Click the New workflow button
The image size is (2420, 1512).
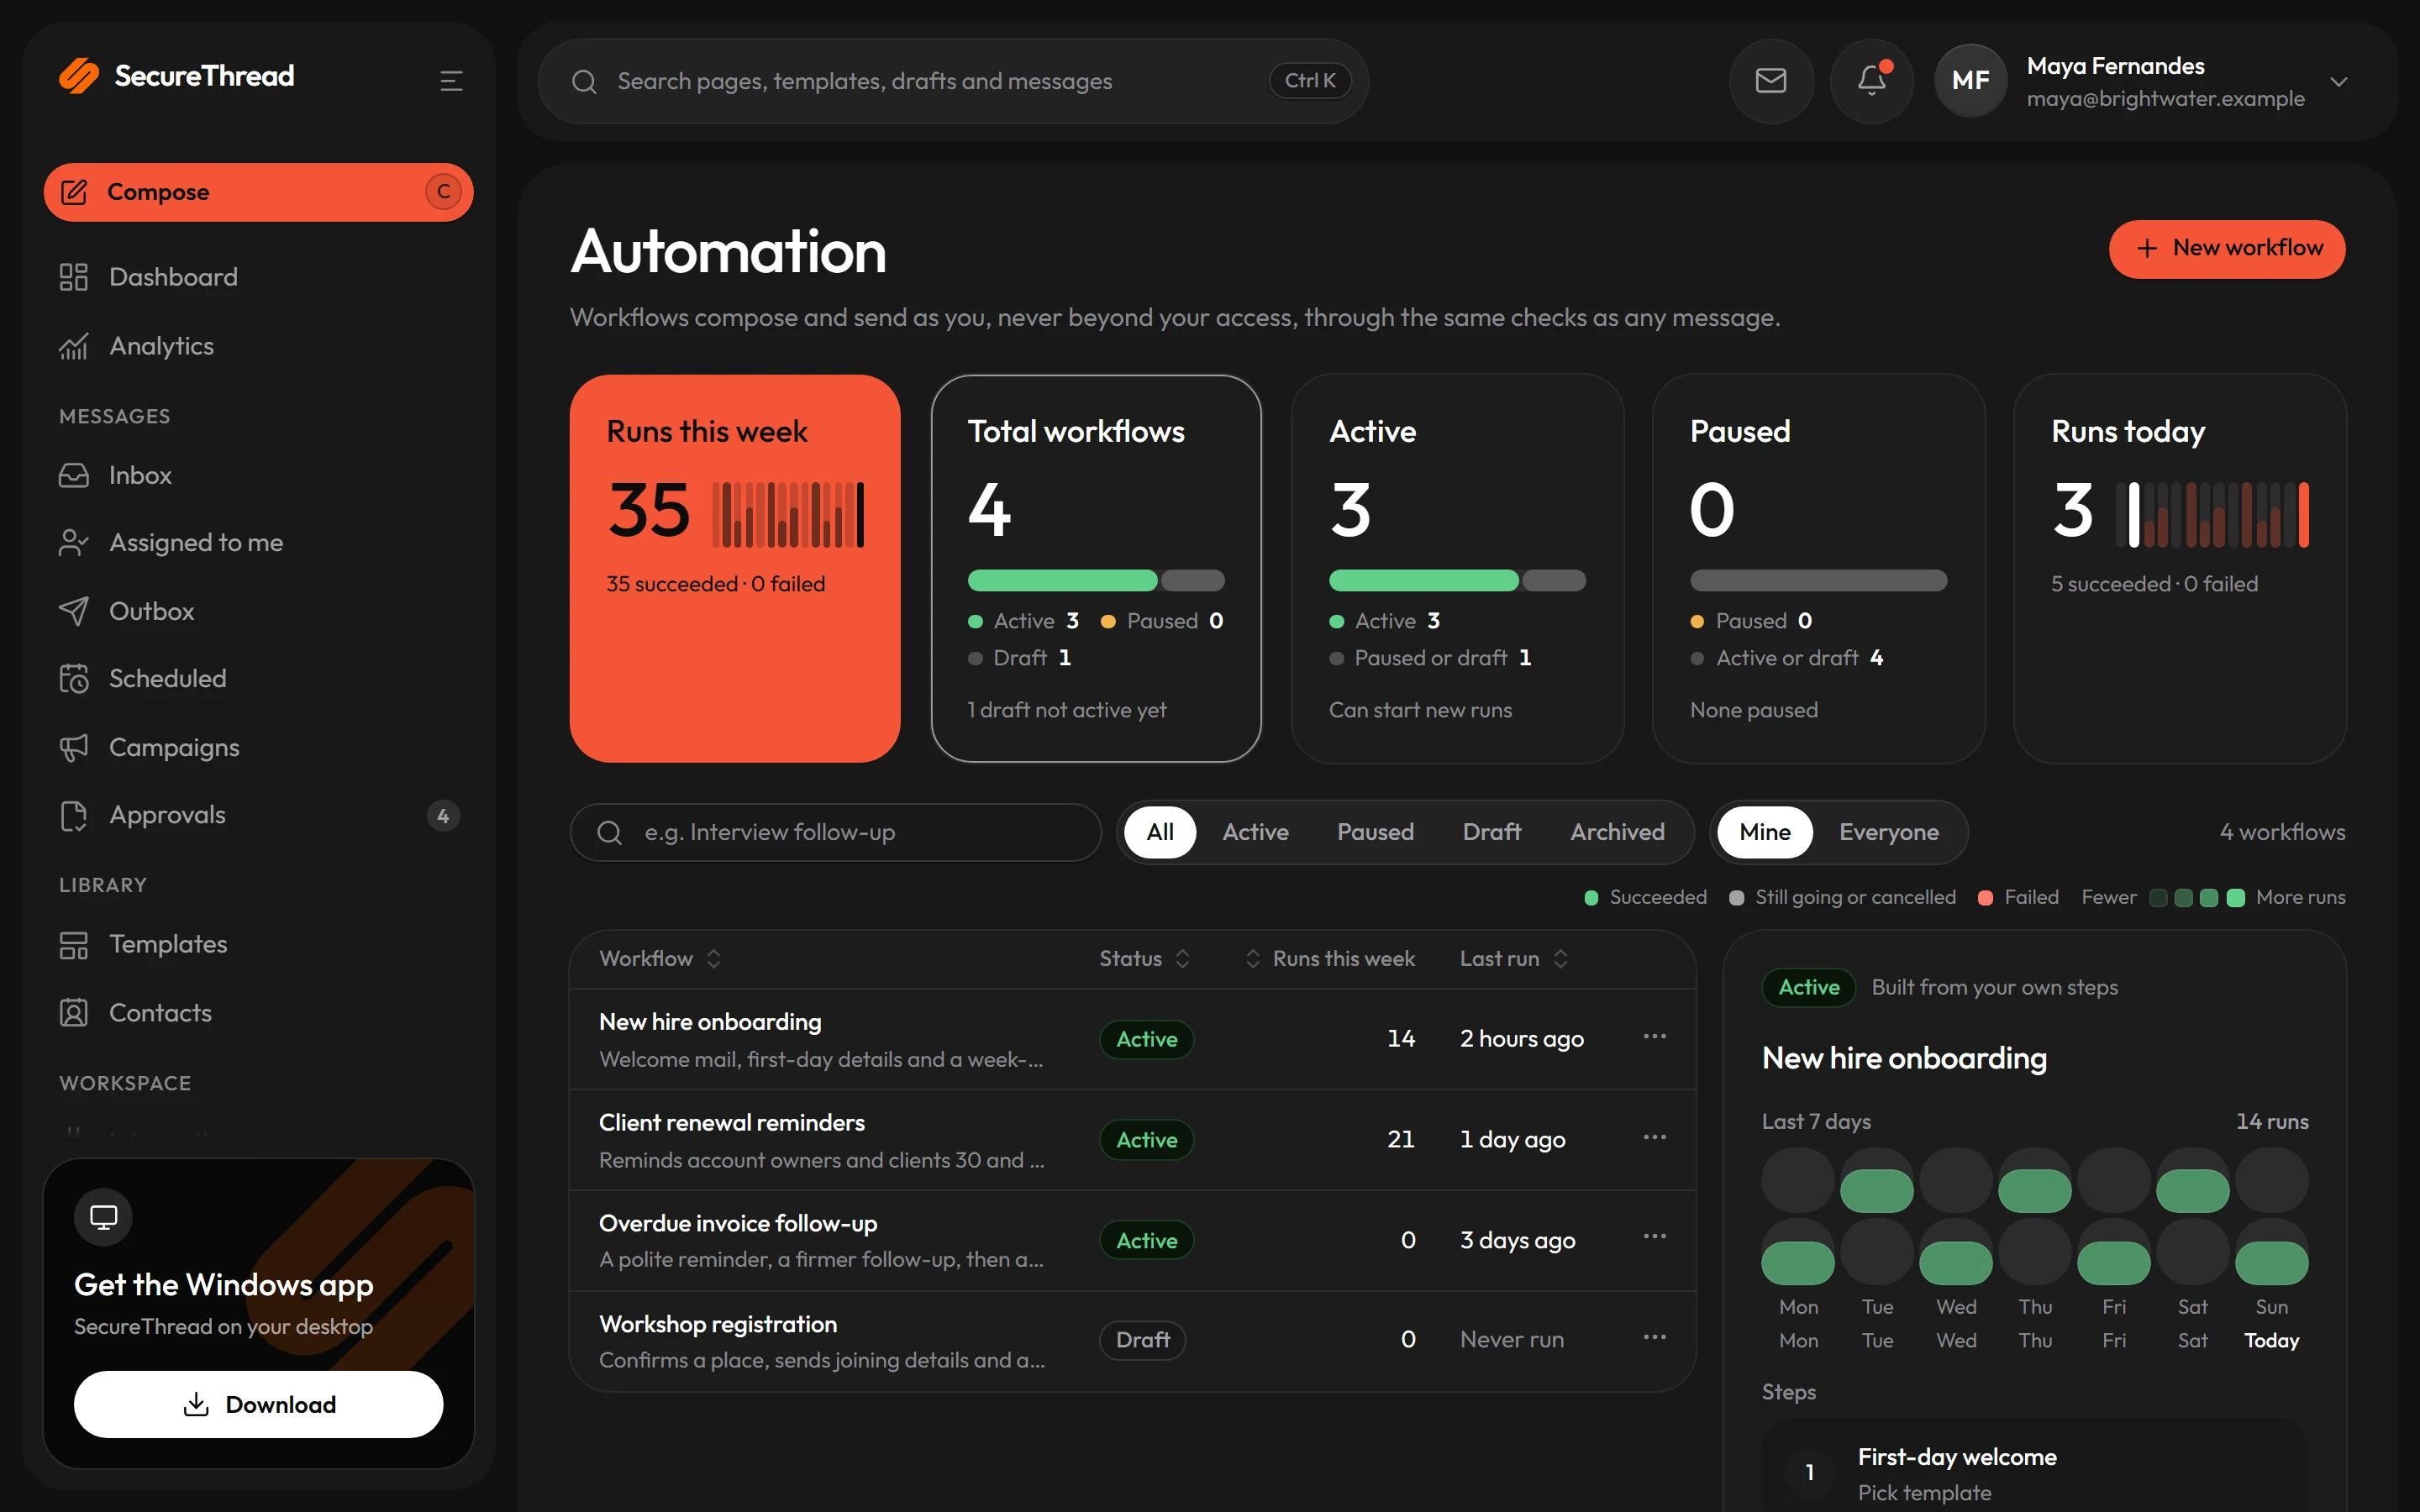2227,249
